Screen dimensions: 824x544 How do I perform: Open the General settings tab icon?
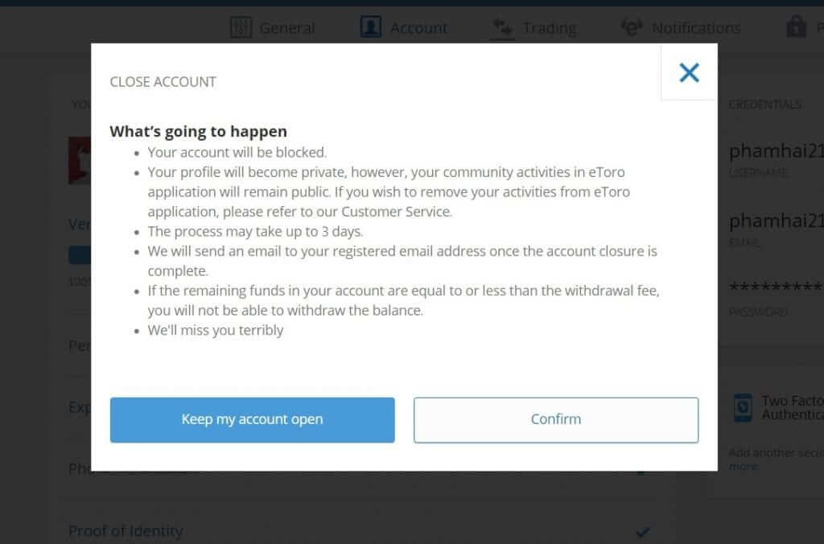pos(241,27)
